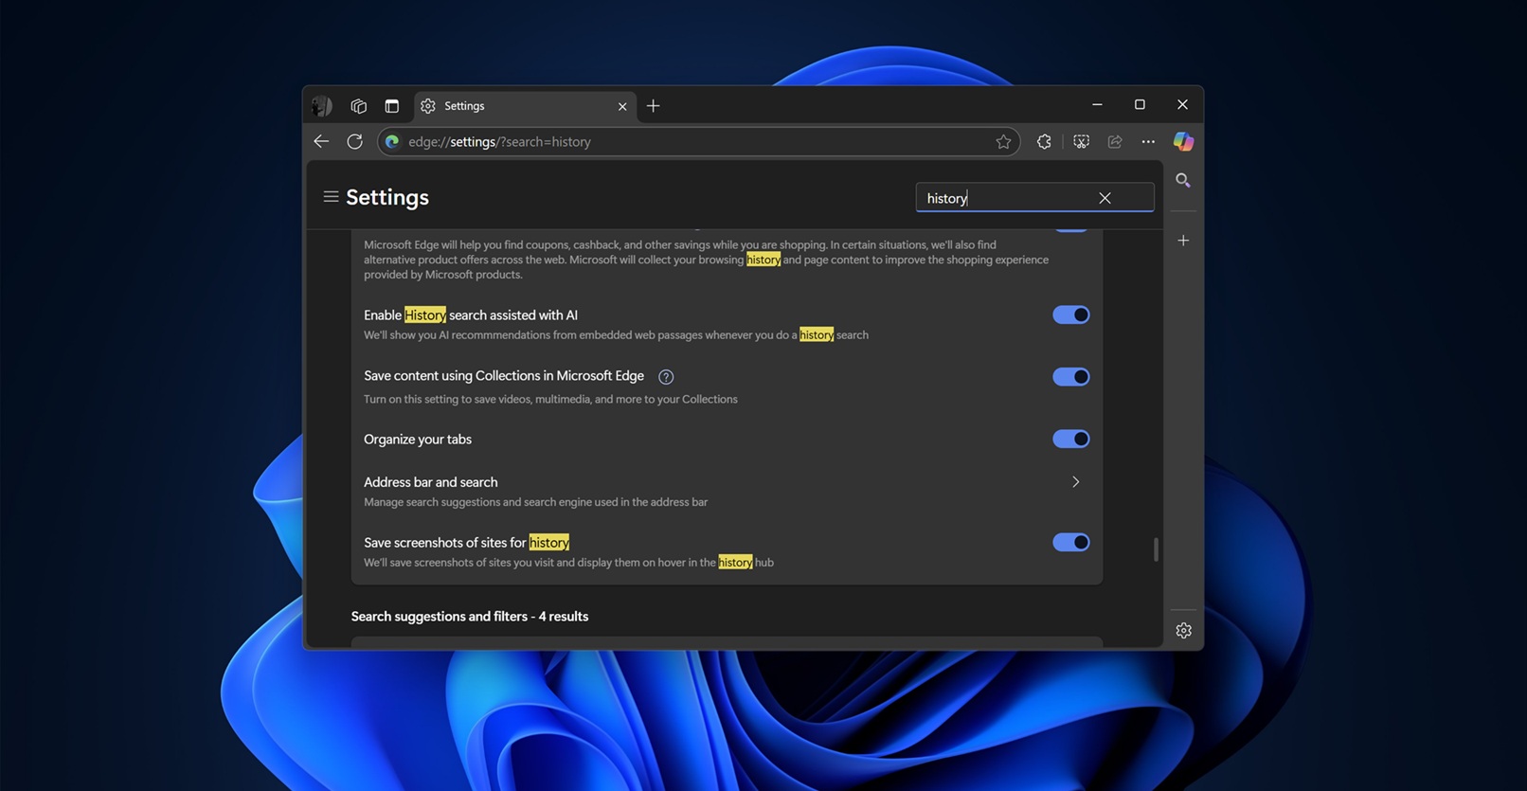The width and height of the screenshot is (1527, 791).
Task: Show help for Collections setting
Action: [666, 377]
